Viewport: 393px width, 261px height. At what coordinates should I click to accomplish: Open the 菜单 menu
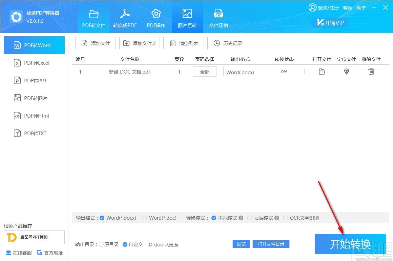[361, 7]
